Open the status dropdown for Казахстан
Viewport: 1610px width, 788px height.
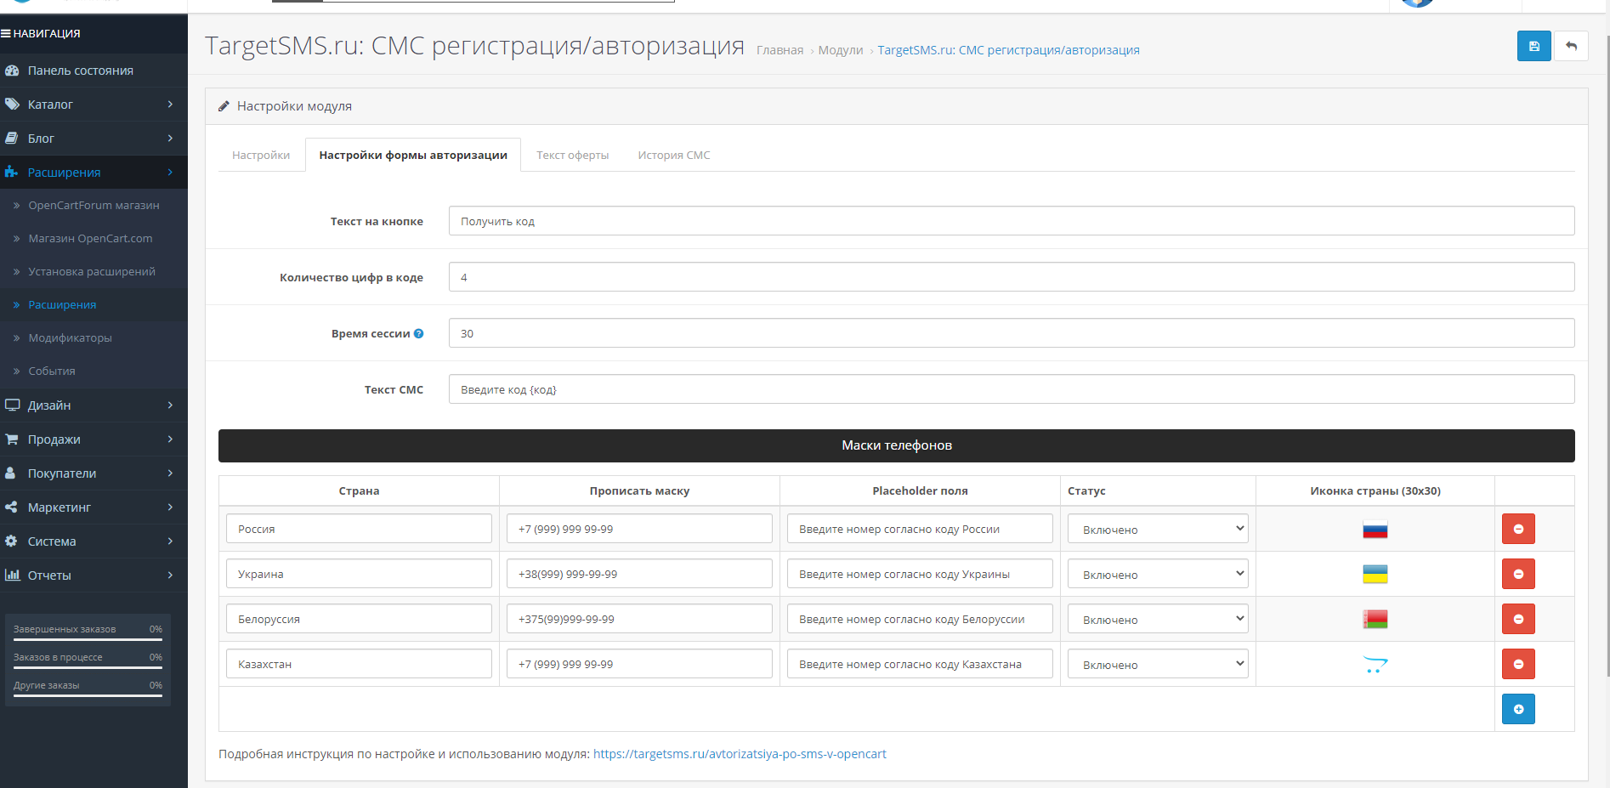point(1158,664)
